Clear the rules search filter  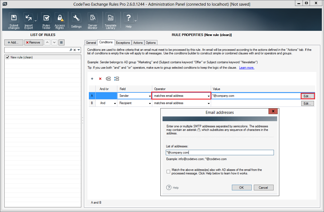(x=75, y=50)
